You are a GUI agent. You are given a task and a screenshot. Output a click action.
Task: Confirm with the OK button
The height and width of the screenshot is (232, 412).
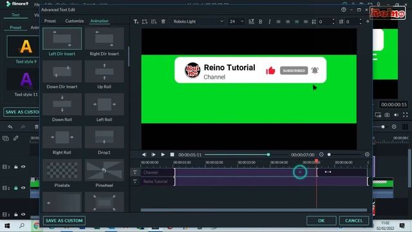point(321,220)
